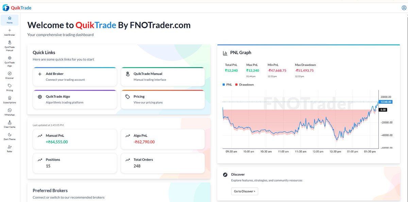This screenshot has width=408, height=202.
Task: Click the QuikTrade logo
Action: pos(17,8)
